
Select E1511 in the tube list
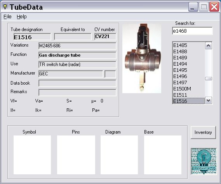(x=189, y=95)
